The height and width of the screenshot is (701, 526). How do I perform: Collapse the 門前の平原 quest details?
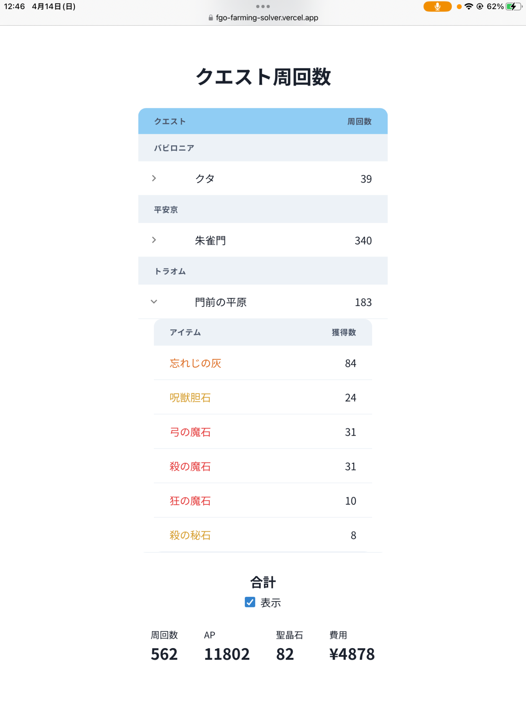154,302
